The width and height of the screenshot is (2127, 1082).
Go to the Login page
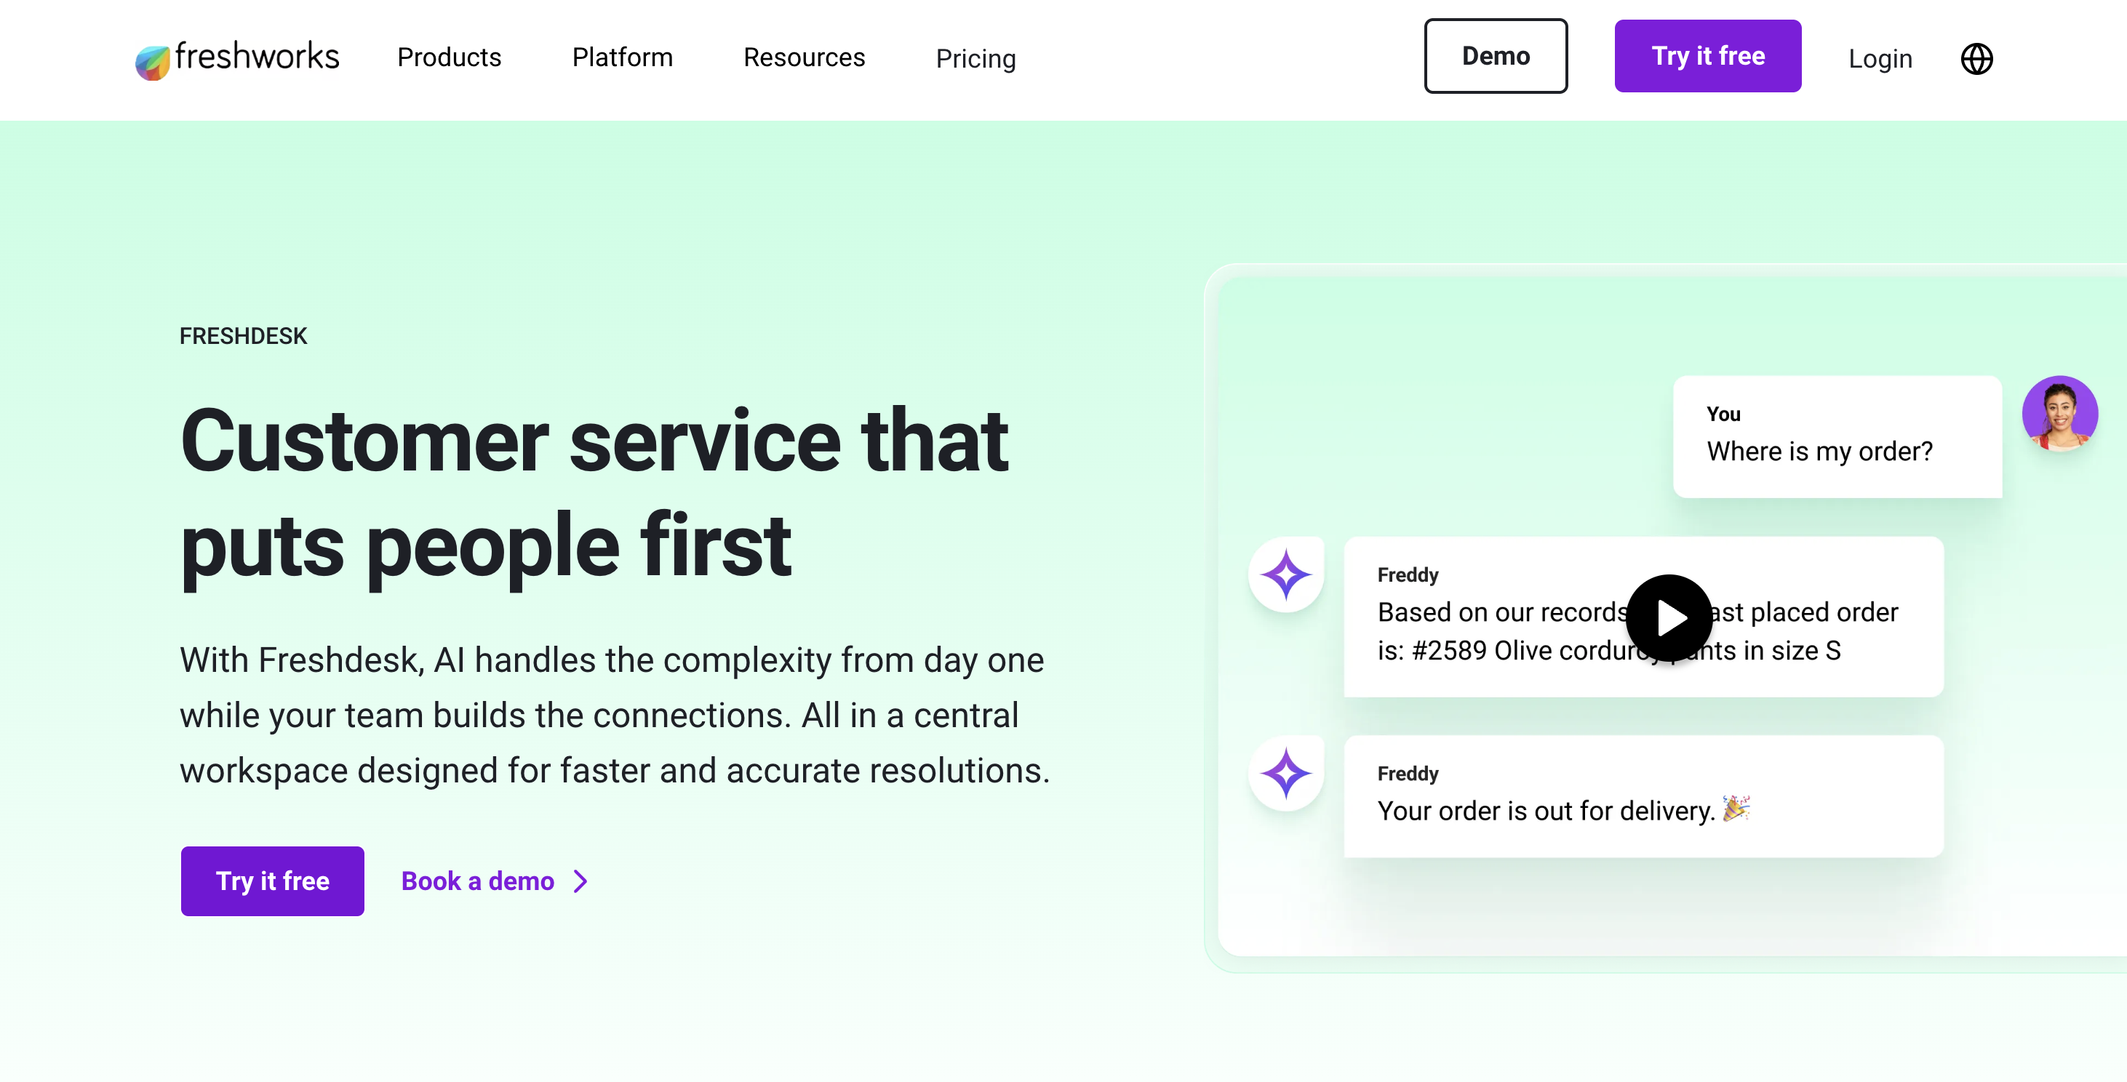coord(1880,57)
